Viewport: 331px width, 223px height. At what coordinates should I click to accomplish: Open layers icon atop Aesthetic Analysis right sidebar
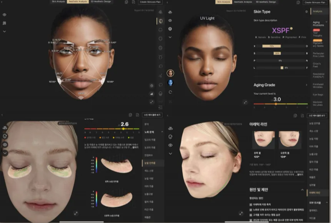tap(161, 12)
